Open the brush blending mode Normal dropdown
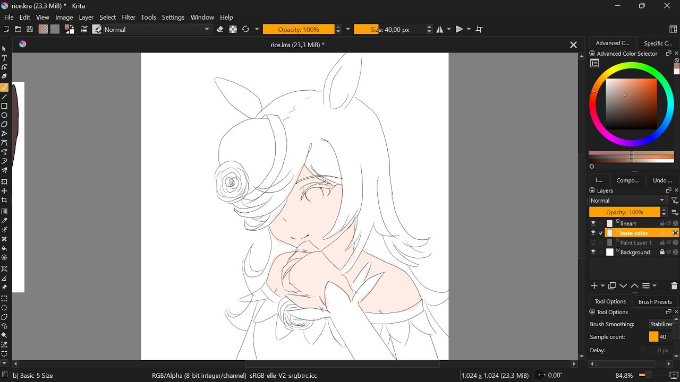This screenshot has width=680, height=382. (158, 30)
